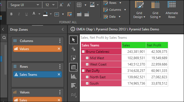The height and width of the screenshot is (102, 184).
Task: Choose the column chart visualization icon
Action: point(73,77)
